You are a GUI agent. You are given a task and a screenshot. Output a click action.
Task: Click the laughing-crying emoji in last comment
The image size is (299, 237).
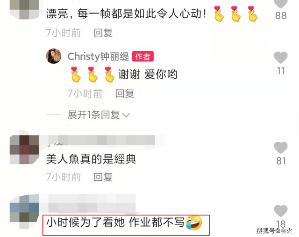tap(193, 223)
